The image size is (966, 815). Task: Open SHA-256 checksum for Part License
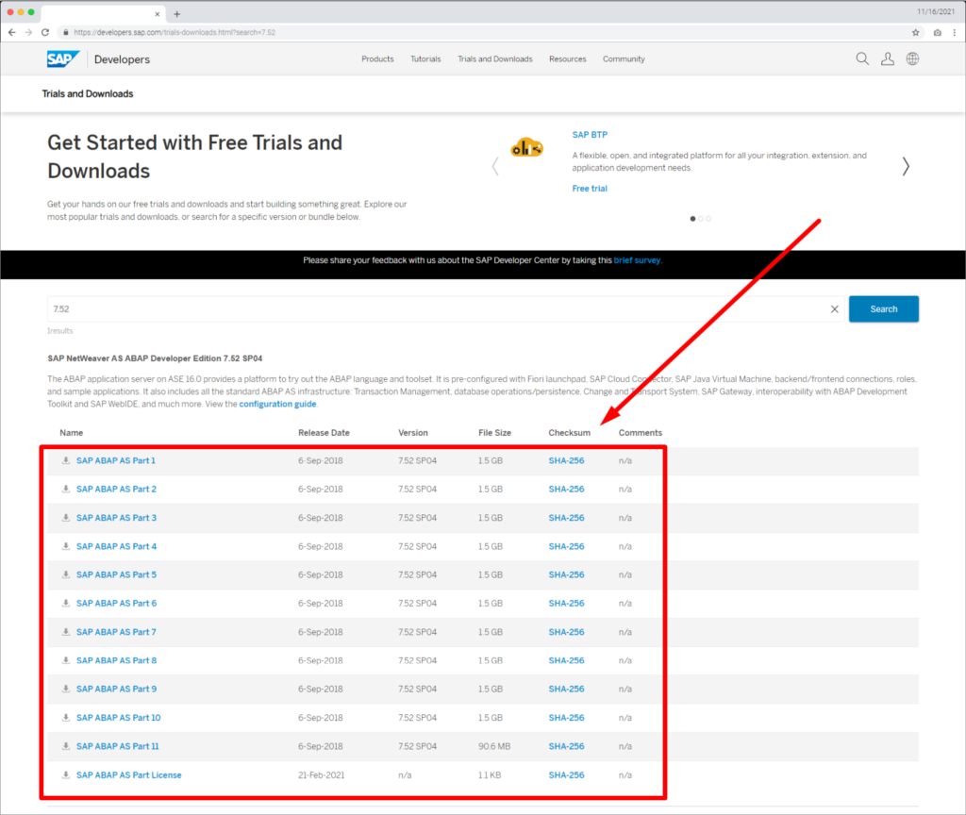(x=566, y=775)
